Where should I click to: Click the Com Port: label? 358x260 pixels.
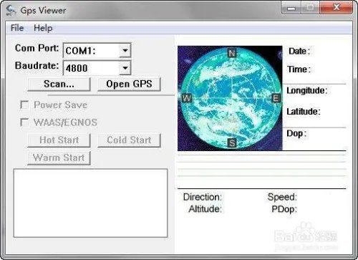(x=37, y=48)
